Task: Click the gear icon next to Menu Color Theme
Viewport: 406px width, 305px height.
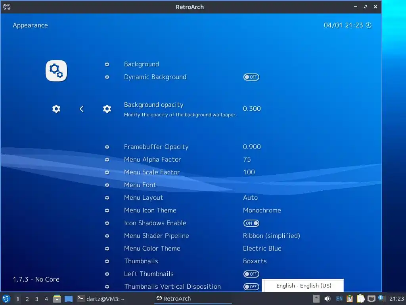Action: (107, 249)
